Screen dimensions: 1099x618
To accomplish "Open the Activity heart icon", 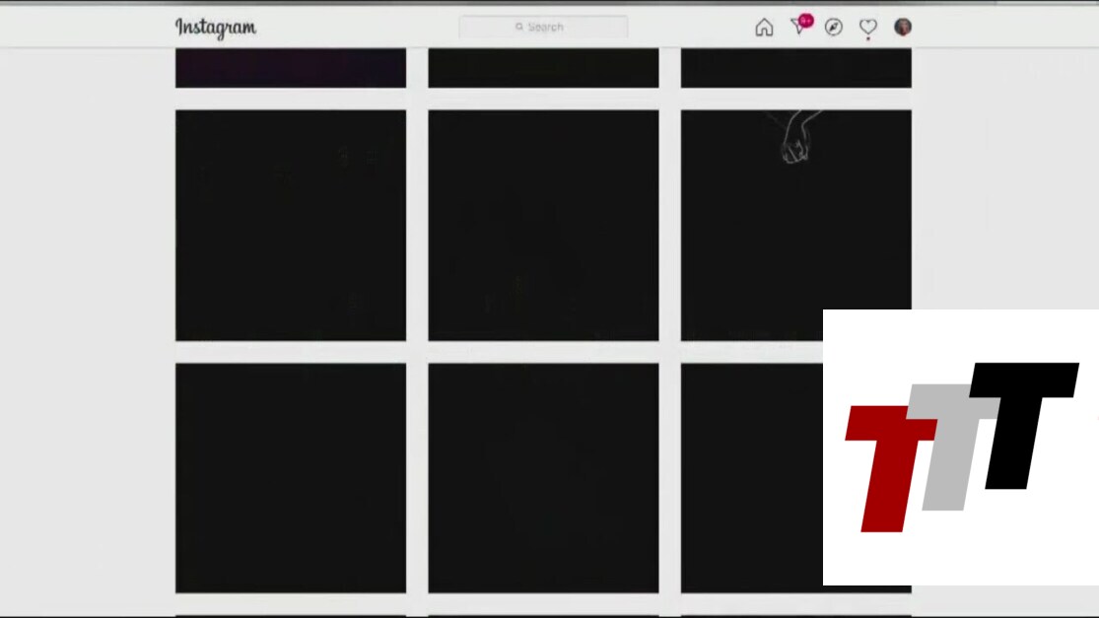I will tap(867, 28).
